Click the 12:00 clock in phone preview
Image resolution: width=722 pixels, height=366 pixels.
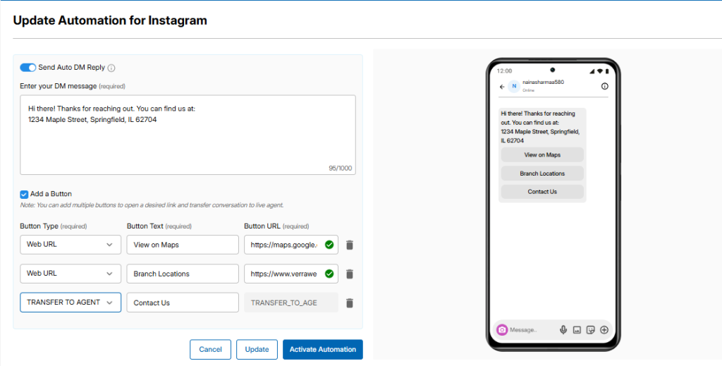tap(505, 71)
